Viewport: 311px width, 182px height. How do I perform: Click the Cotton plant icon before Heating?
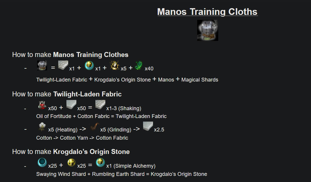[42, 127]
